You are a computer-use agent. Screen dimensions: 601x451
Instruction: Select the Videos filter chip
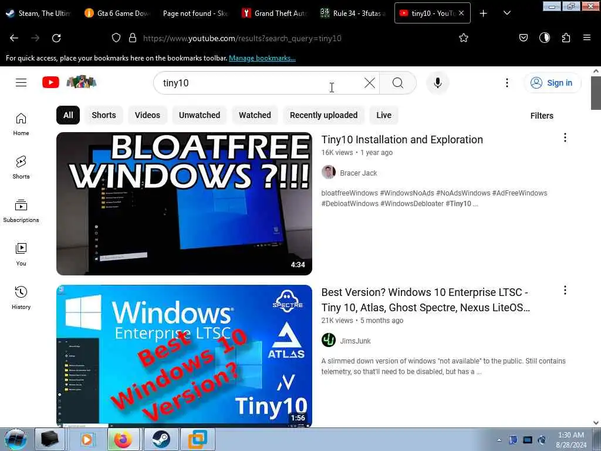[147, 115]
